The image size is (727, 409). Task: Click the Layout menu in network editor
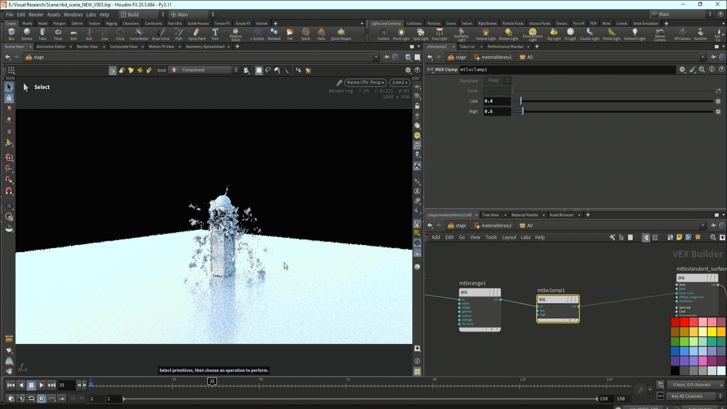(509, 237)
